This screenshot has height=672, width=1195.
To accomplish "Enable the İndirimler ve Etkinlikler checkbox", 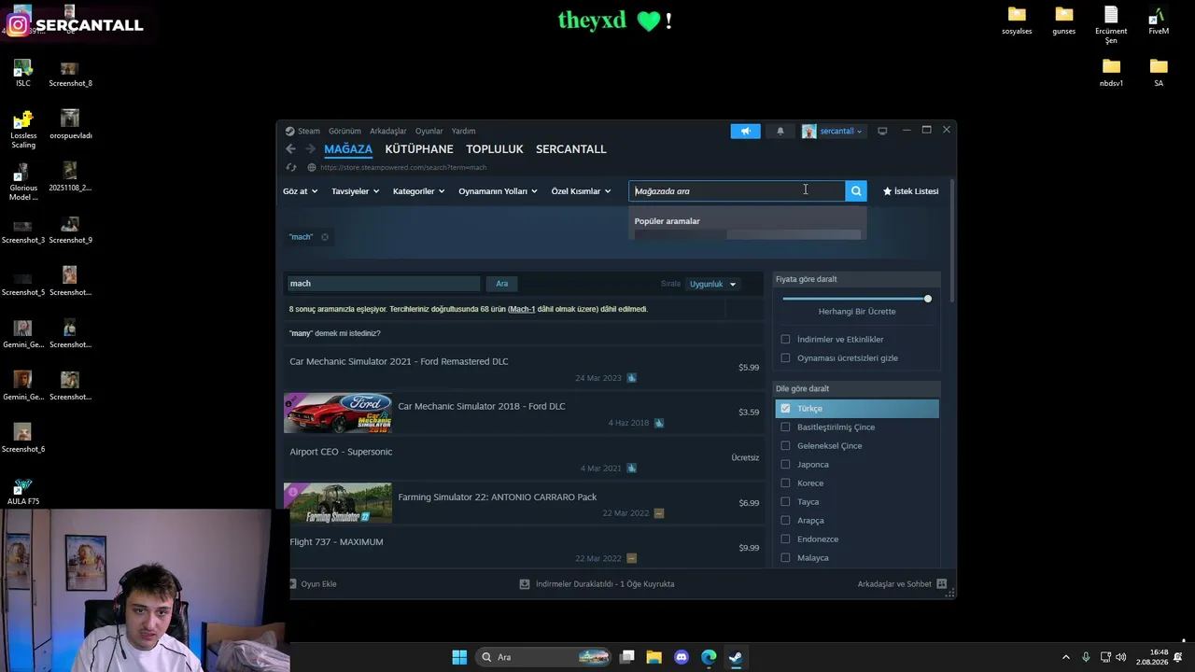I will (785, 340).
